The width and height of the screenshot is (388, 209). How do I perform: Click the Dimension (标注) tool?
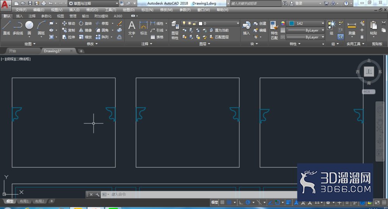[x=144, y=28]
